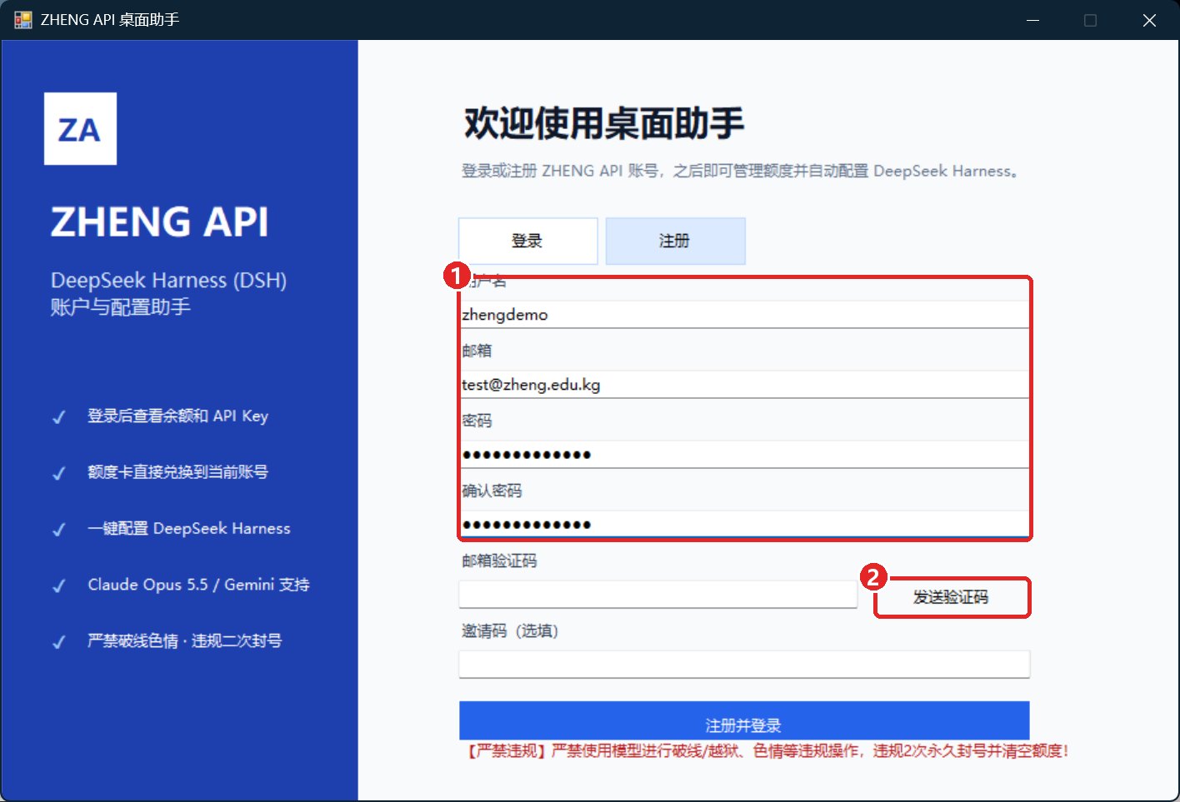Click the 确认密码 field label
The height and width of the screenshot is (802, 1180).
coord(492,491)
